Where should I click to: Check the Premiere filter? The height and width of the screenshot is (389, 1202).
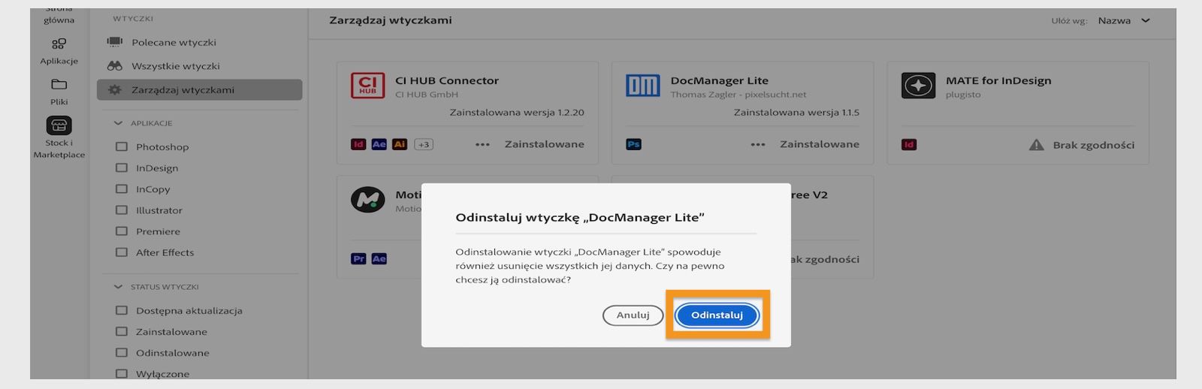(122, 231)
